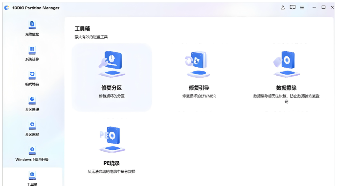The image size is (337, 186).
Task: Click the 数据擦除 eraser disk icon
Action: click(286, 64)
